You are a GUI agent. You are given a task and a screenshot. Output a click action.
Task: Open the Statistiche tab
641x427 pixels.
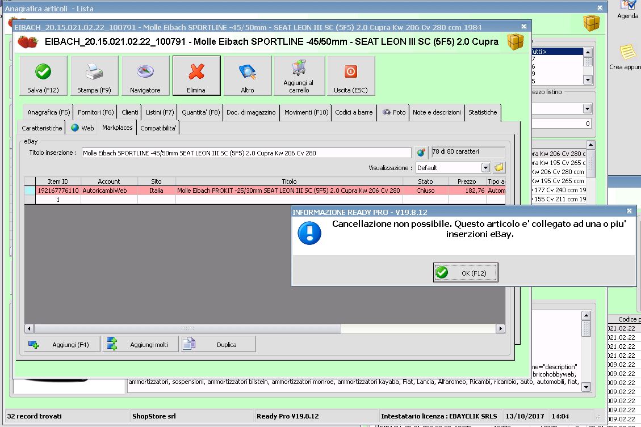point(483,112)
